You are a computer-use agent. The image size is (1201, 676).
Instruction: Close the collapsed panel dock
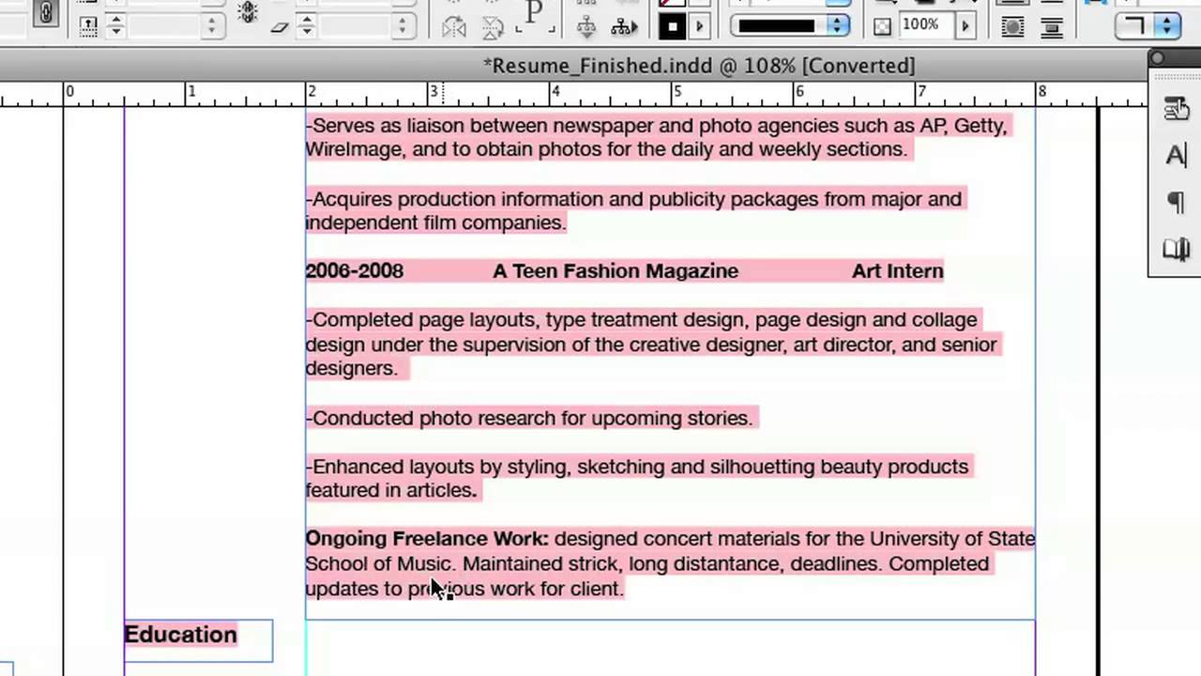coord(1157,58)
